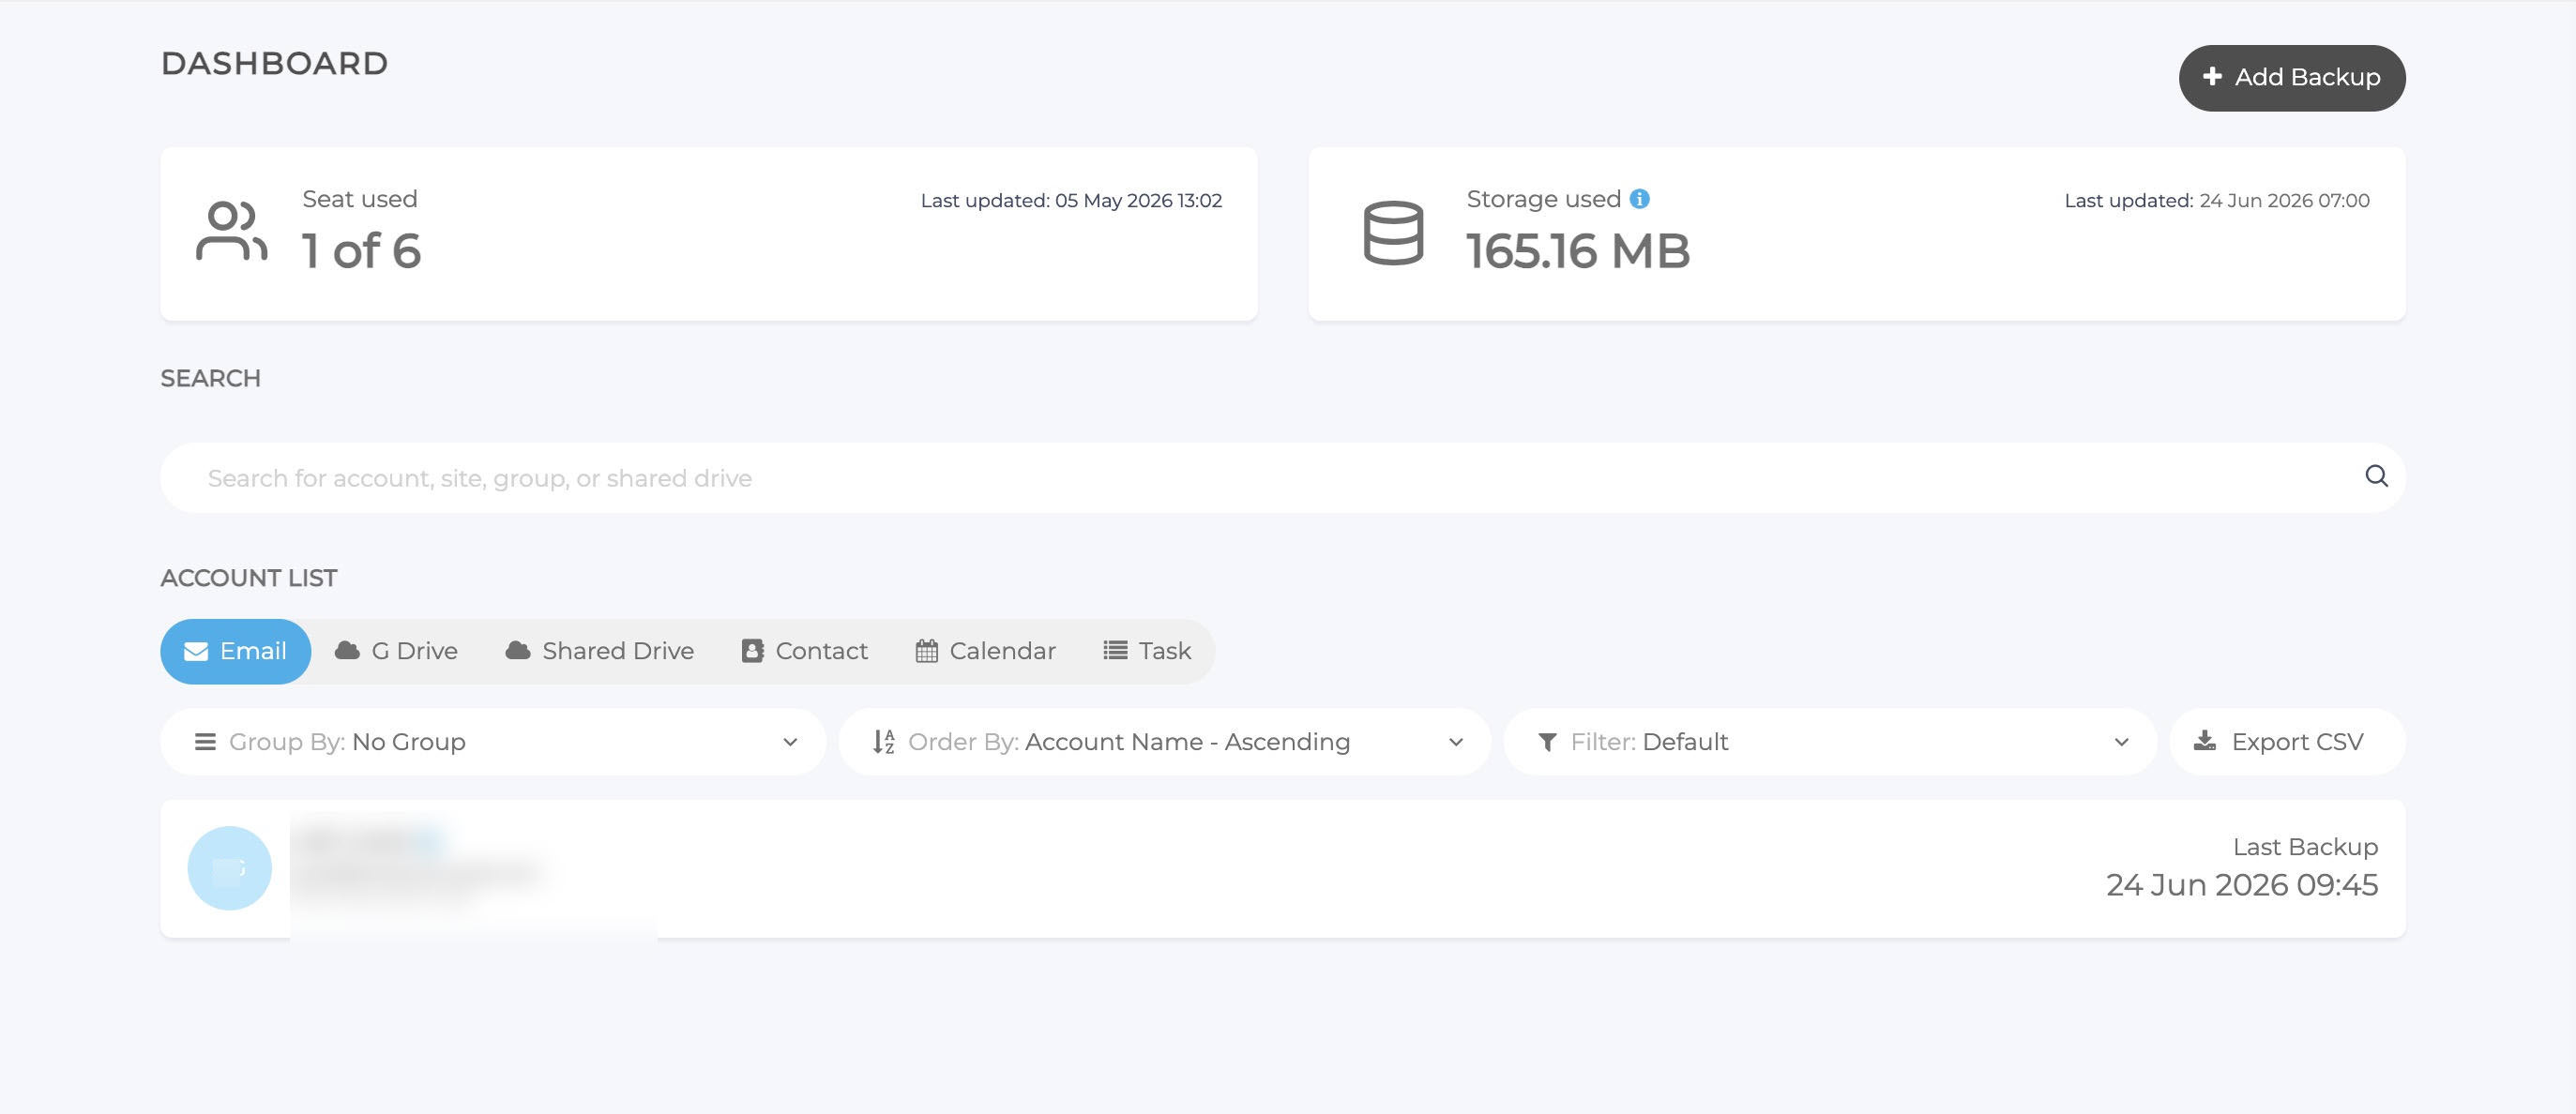Image resolution: width=2576 pixels, height=1114 pixels.
Task: Click the list icon beside Task
Action: 1115,651
